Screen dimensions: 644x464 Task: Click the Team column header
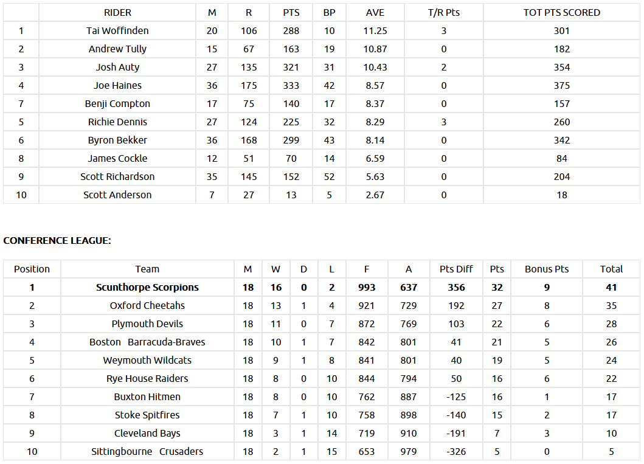pyautogui.click(x=147, y=269)
